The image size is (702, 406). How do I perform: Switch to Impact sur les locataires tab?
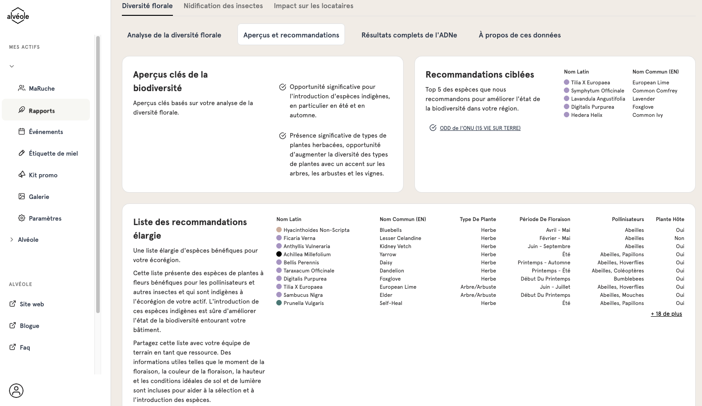click(313, 6)
